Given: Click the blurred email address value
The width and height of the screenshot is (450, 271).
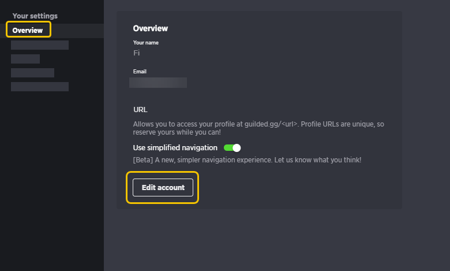Looking at the screenshot, I should coord(158,83).
